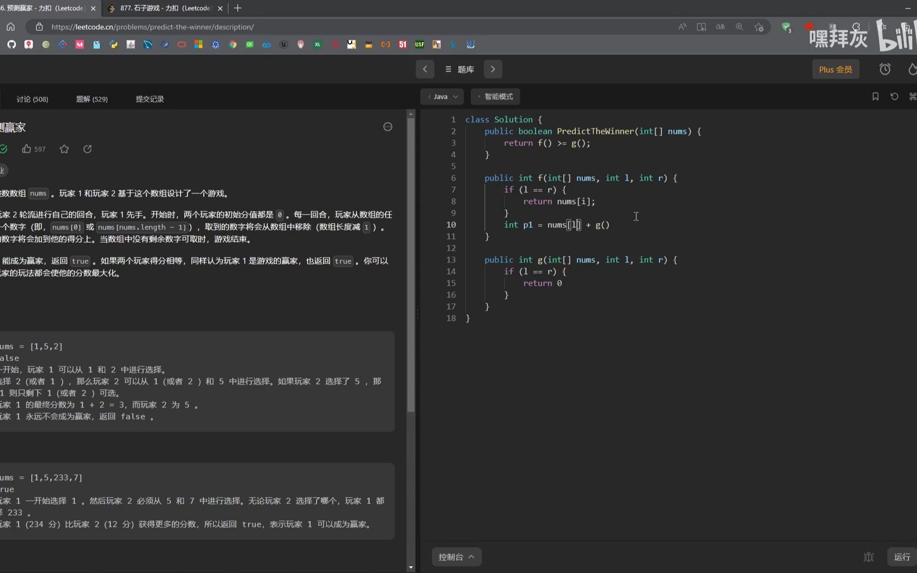This screenshot has height=573, width=917.
Task: Add this page to favorites
Action: (x=759, y=27)
